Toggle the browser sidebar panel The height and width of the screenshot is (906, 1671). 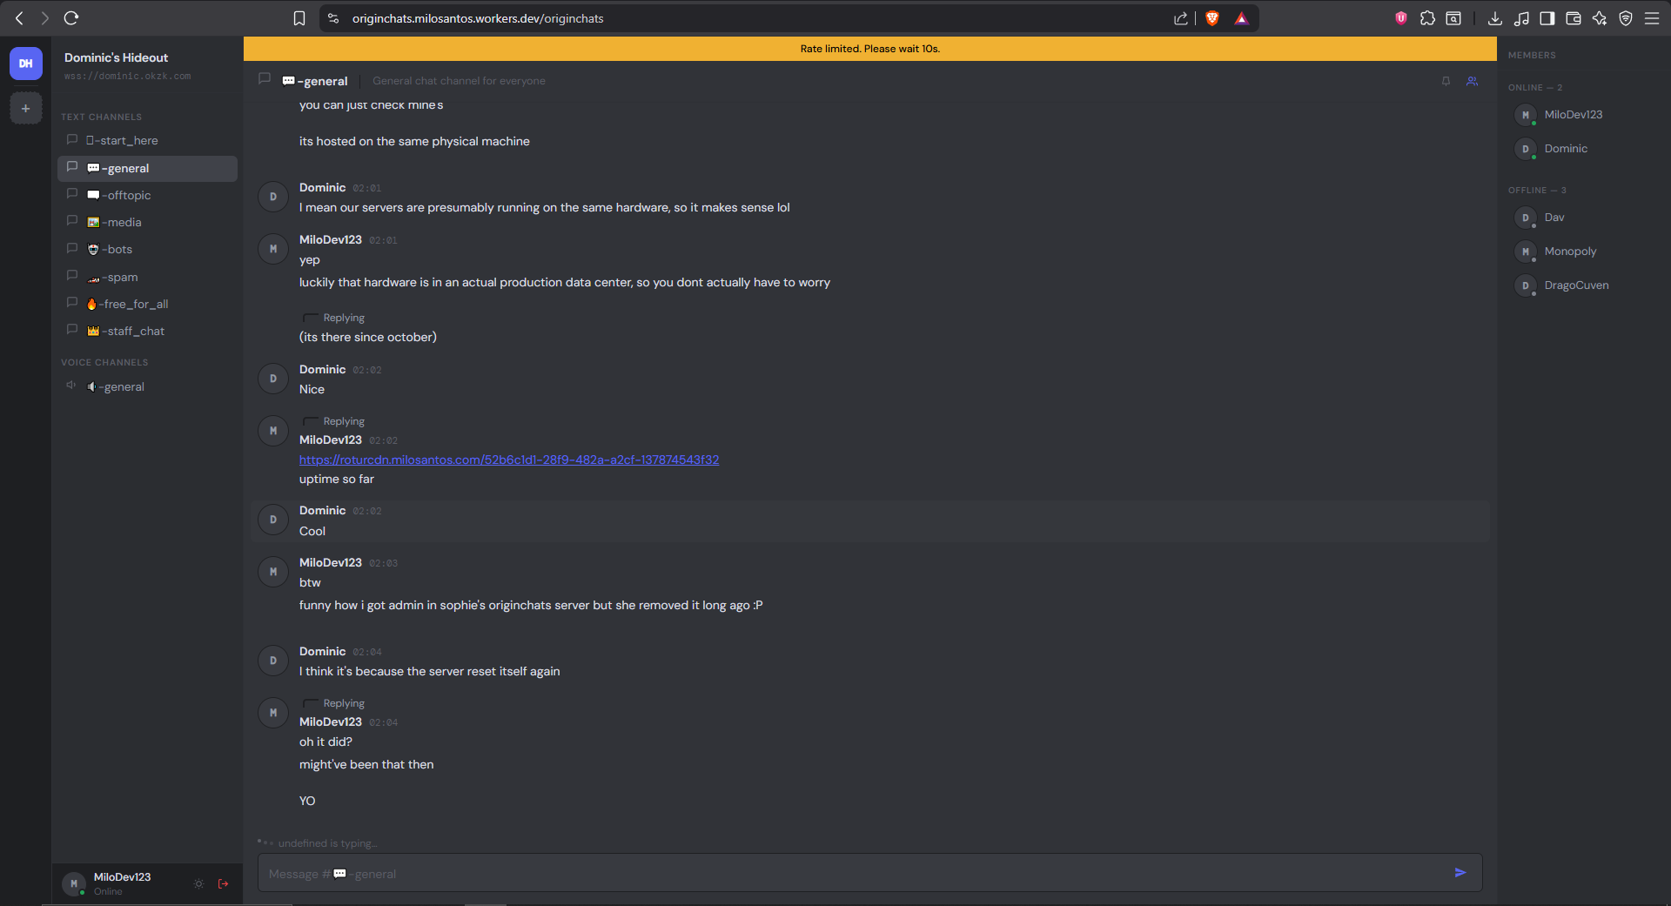[x=1547, y=18]
